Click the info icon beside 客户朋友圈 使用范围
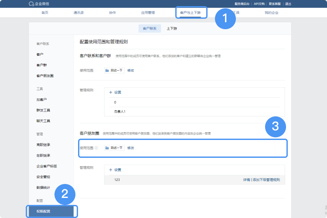The height and width of the screenshot is (218, 327). click(x=96, y=148)
